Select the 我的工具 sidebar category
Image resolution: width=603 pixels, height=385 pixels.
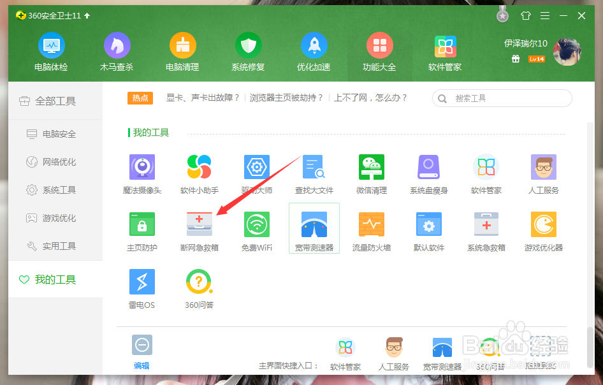coord(55,280)
